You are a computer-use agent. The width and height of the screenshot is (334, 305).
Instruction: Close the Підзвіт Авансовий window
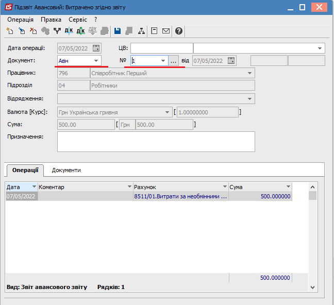coord(319,7)
